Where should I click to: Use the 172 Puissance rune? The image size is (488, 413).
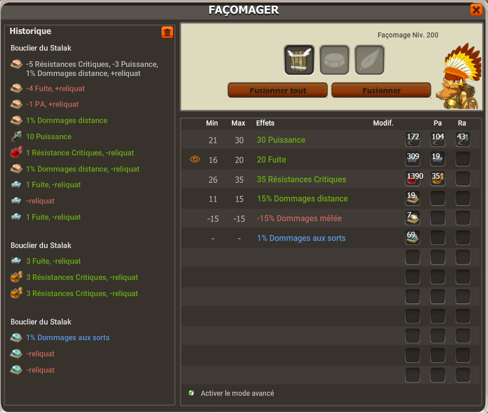(x=413, y=139)
